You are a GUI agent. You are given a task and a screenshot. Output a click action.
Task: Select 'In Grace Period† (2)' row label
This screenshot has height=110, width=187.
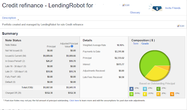coord(15,61)
